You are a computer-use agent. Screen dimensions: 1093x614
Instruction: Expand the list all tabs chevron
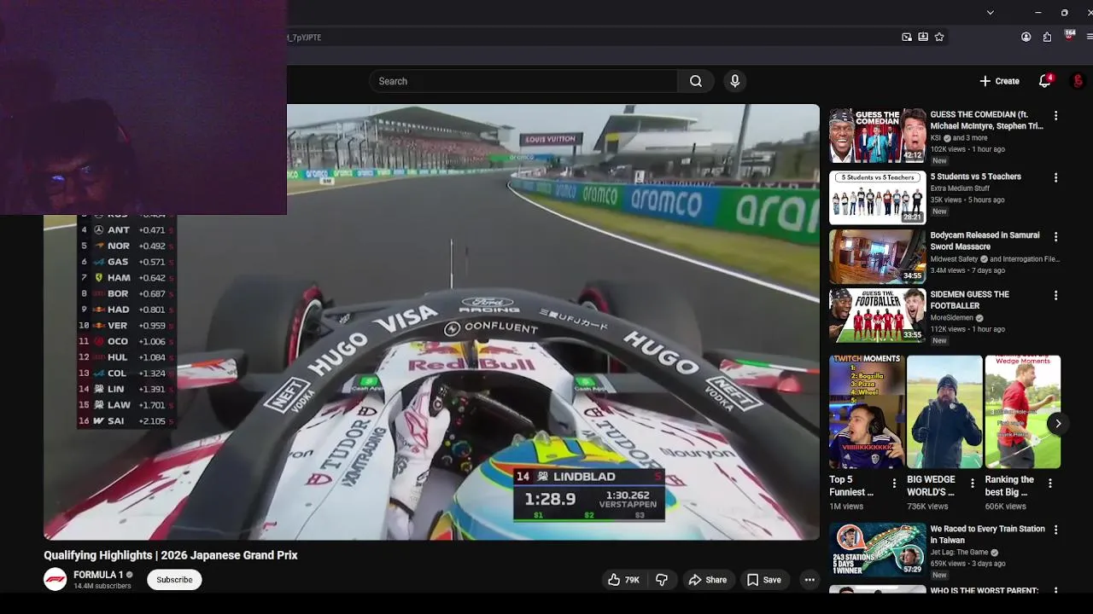click(991, 12)
